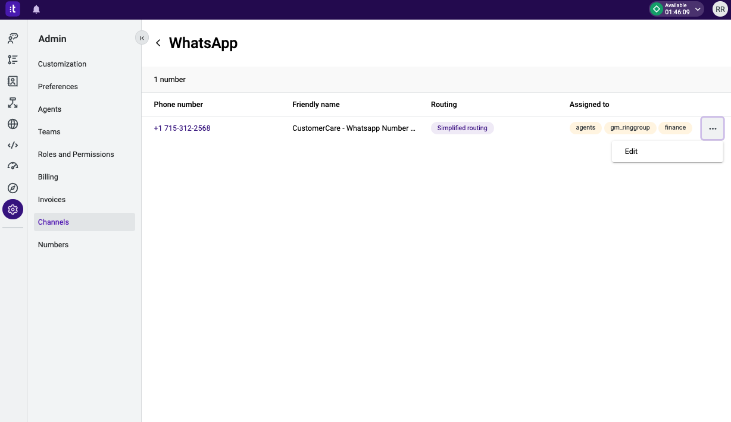Open the three-dot actions menu for +1 715-312-2568
The width and height of the screenshot is (731, 422).
[713, 128]
